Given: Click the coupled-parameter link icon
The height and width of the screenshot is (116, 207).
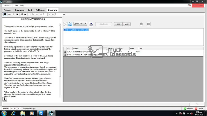Looking at the screenshot, I should [148, 24].
